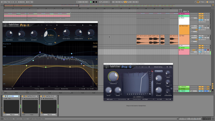The image size is (215, 121).
Task: Toggle the MIDI arrangement overdub plus button
Action: point(100,2)
